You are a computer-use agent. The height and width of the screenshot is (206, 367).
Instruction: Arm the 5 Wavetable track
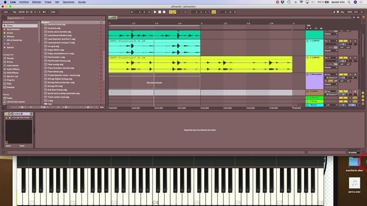tap(355, 74)
